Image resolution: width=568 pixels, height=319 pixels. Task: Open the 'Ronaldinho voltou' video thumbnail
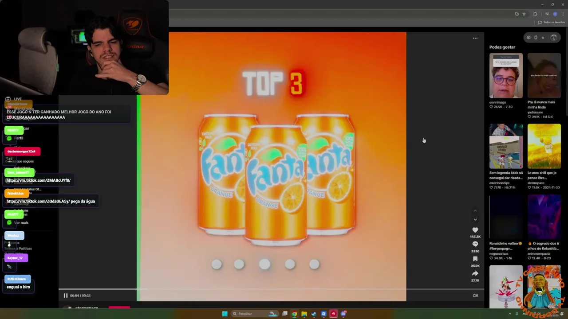[506, 217]
